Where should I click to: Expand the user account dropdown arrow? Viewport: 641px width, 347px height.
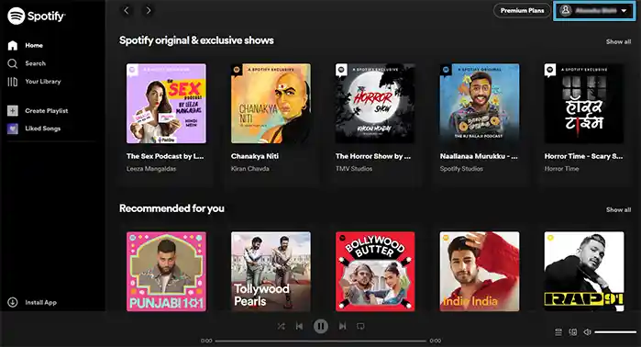click(x=624, y=11)
